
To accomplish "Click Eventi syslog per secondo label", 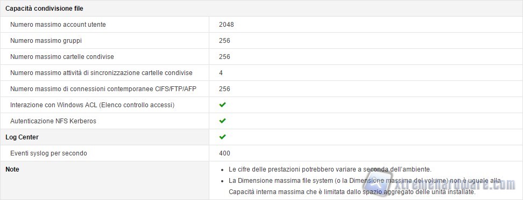I will (x=49, y=153).
